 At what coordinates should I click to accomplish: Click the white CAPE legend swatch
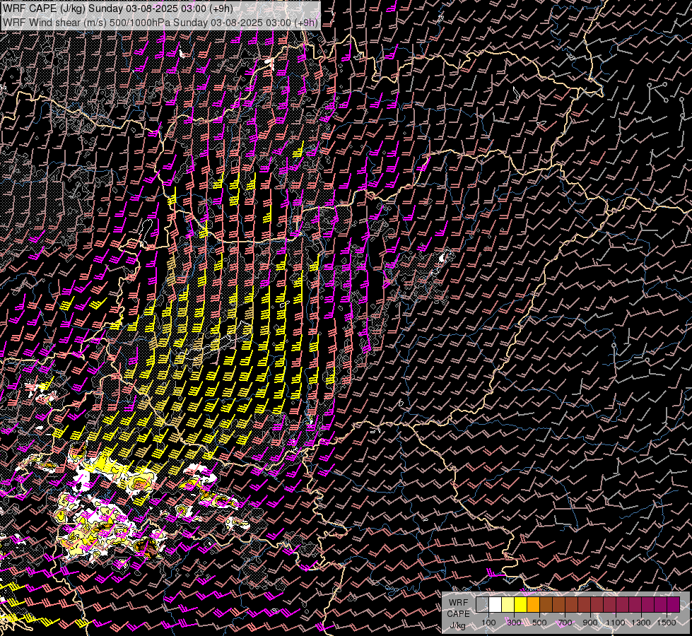(x=495, y=604)
